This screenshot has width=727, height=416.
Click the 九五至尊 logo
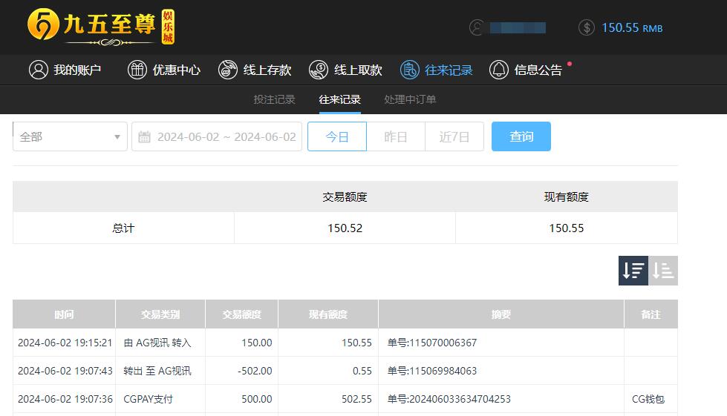(x=100, y=27)
